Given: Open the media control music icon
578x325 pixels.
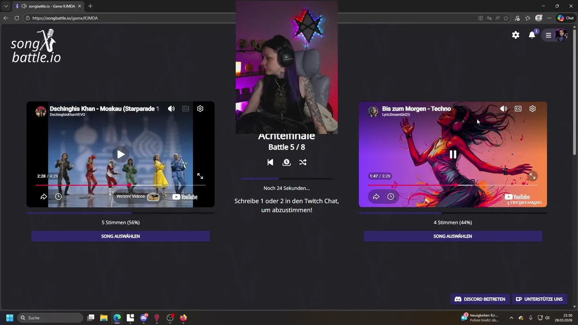Looking at the screenshot, I should pos(517,18).
